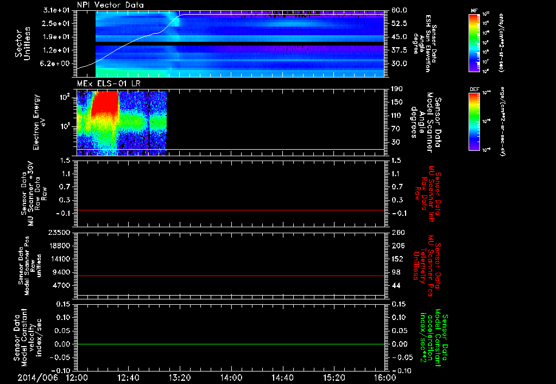Click the green 'Model Constant acceleration' label
Screen dimensions: 556x384
coord(434,337)
